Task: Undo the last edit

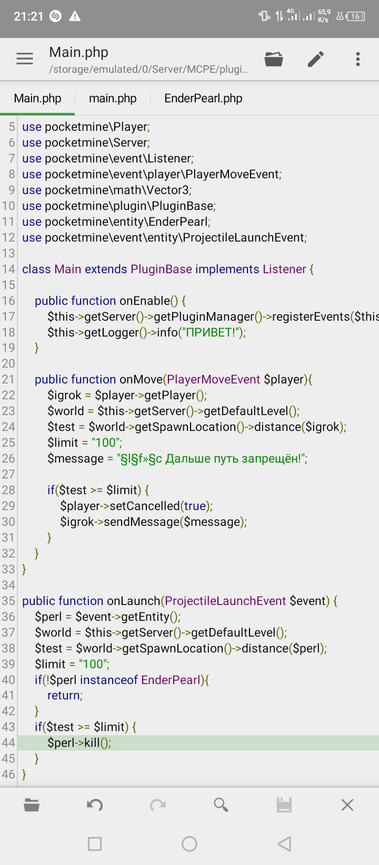Action: point(95,805)
